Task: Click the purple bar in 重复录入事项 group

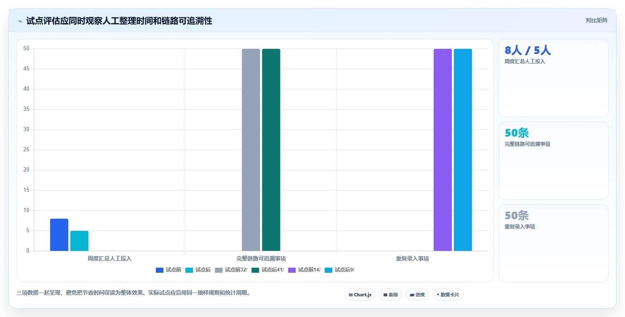Action: click(x=443, y=150)
